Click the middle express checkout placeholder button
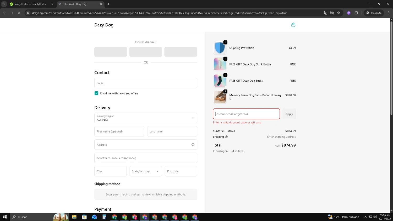This screenshot has height=221, width=393. tap(146, 52)
